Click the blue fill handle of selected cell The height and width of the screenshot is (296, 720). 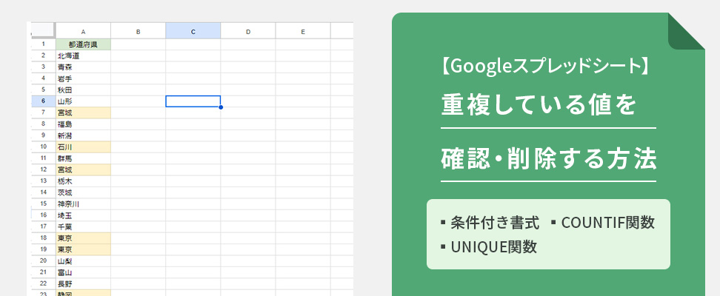[221, 107]
